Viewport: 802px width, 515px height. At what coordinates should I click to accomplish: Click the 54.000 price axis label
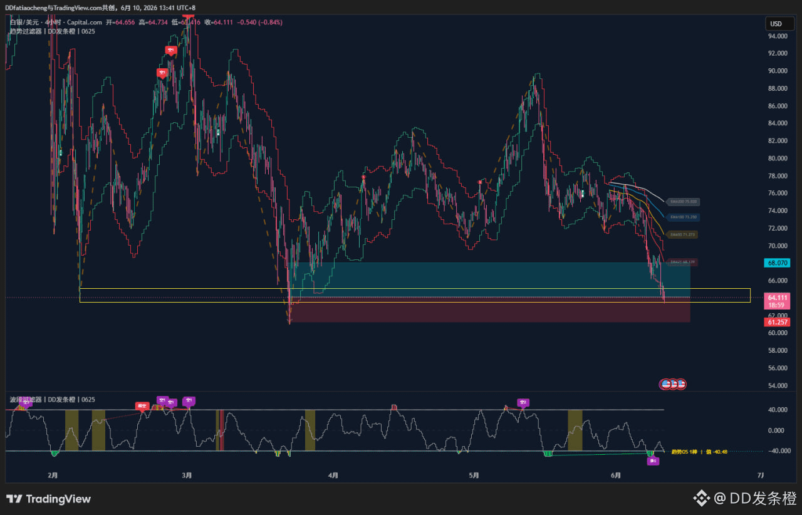tap(778, 385)
